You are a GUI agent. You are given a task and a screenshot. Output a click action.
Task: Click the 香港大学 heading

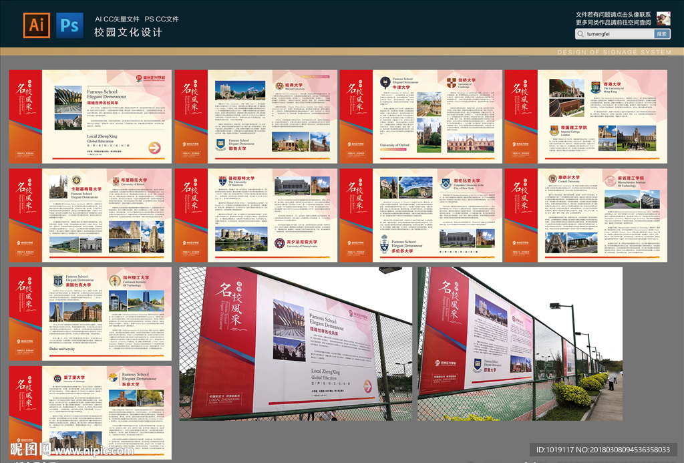(612, 84)
